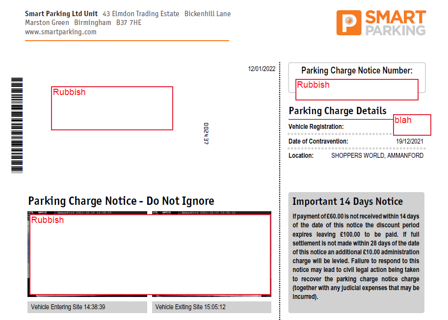Select the contravention date 19/12/2021
The image size is (448, 320).
(410, 141)
